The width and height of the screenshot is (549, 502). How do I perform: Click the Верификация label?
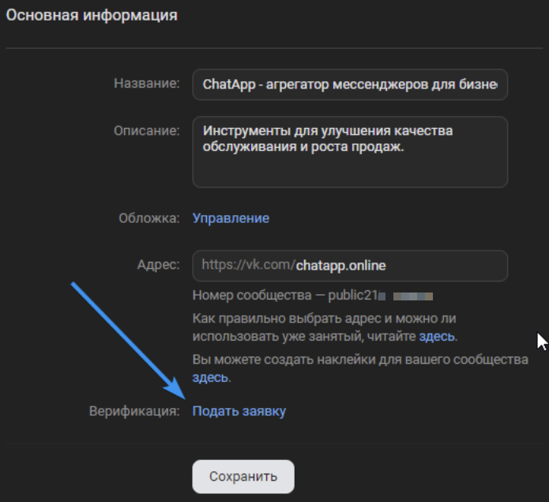tap(134, 411)
